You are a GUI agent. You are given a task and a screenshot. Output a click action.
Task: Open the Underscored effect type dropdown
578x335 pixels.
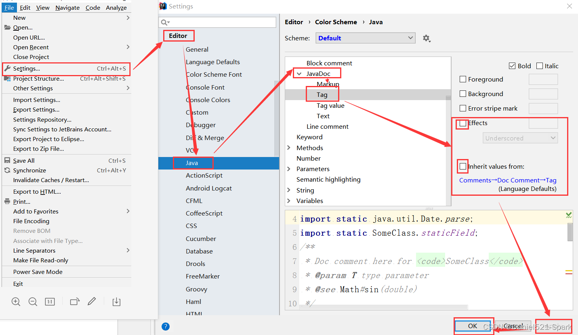click(x=520, y=138)
